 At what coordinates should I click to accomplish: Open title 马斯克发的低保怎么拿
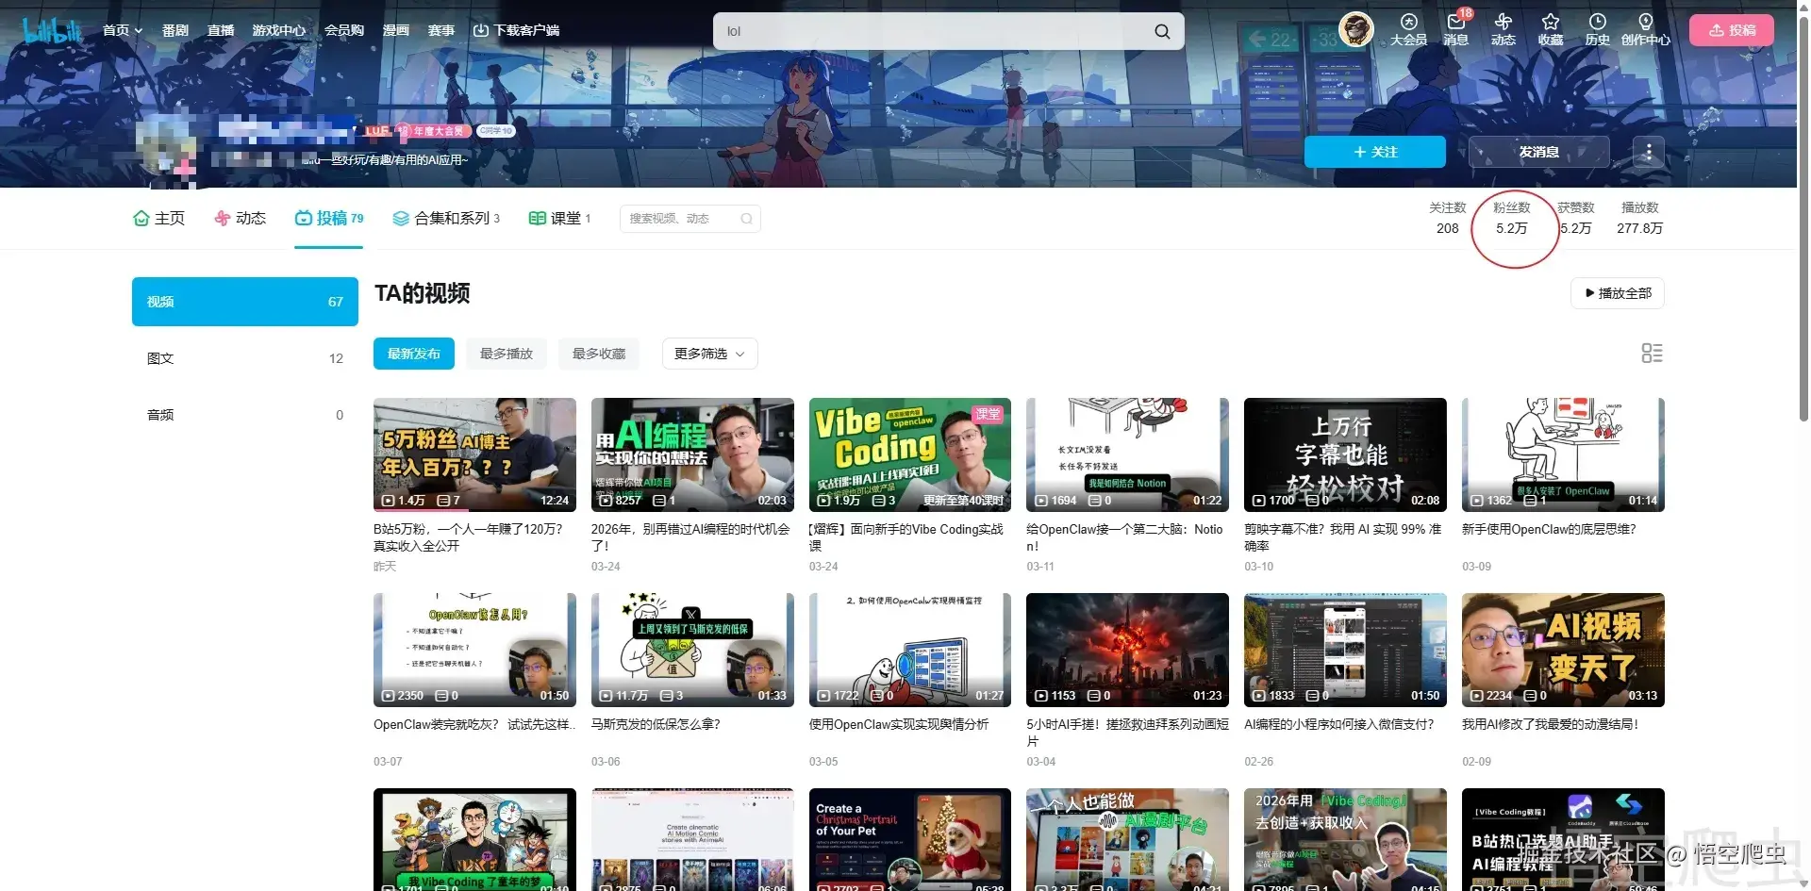(656, 725)
